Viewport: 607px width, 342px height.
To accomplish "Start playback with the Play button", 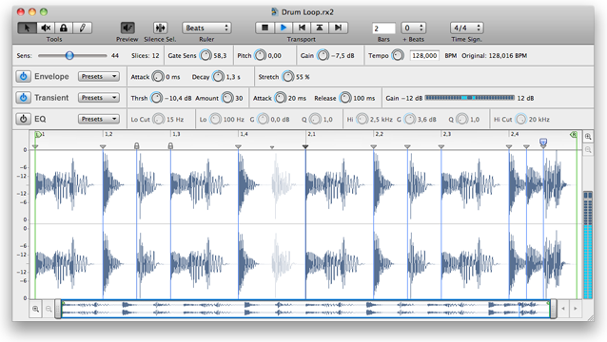I will pyautogui.click(x=284, y=28).
